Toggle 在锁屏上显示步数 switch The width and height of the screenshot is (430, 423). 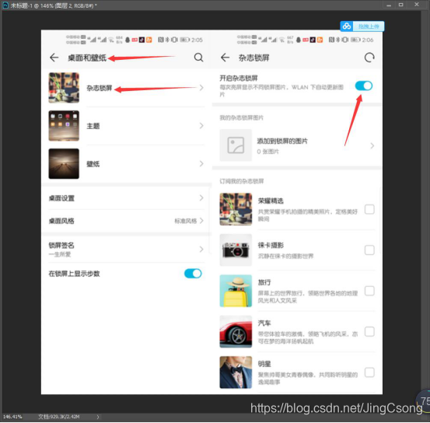193,274
